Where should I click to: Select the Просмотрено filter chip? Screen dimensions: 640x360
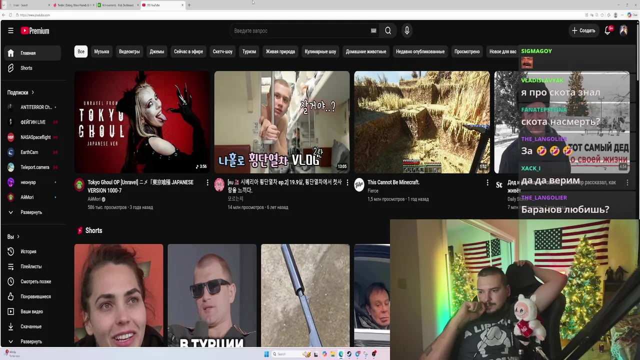pos(467,51)
